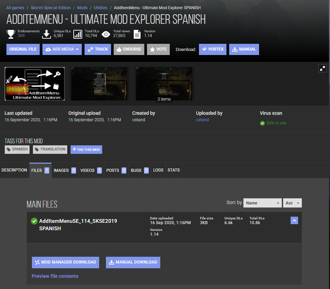Switch to the POSTS tab
This screenshot has height=289, width=330.
[x=116, y=170]
